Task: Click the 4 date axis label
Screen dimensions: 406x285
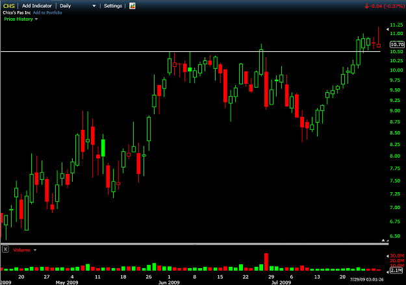Action: [72, 277]
